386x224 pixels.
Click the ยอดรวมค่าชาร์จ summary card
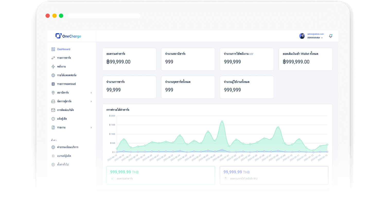pyautogui.click(x=129, y=59)
